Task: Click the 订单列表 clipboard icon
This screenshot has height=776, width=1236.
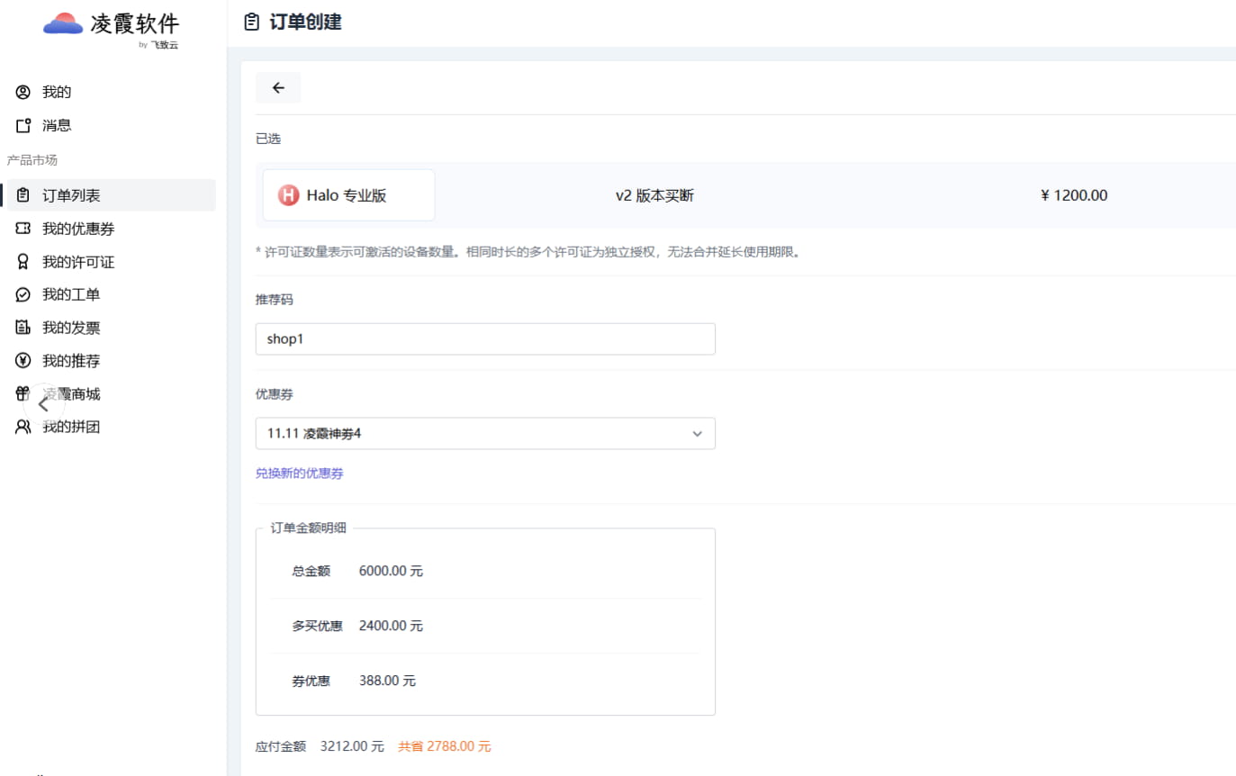Action: click(23, 195)
